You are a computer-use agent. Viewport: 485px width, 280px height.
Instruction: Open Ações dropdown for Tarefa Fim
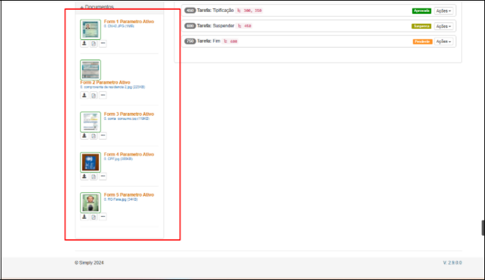[444, 41]
